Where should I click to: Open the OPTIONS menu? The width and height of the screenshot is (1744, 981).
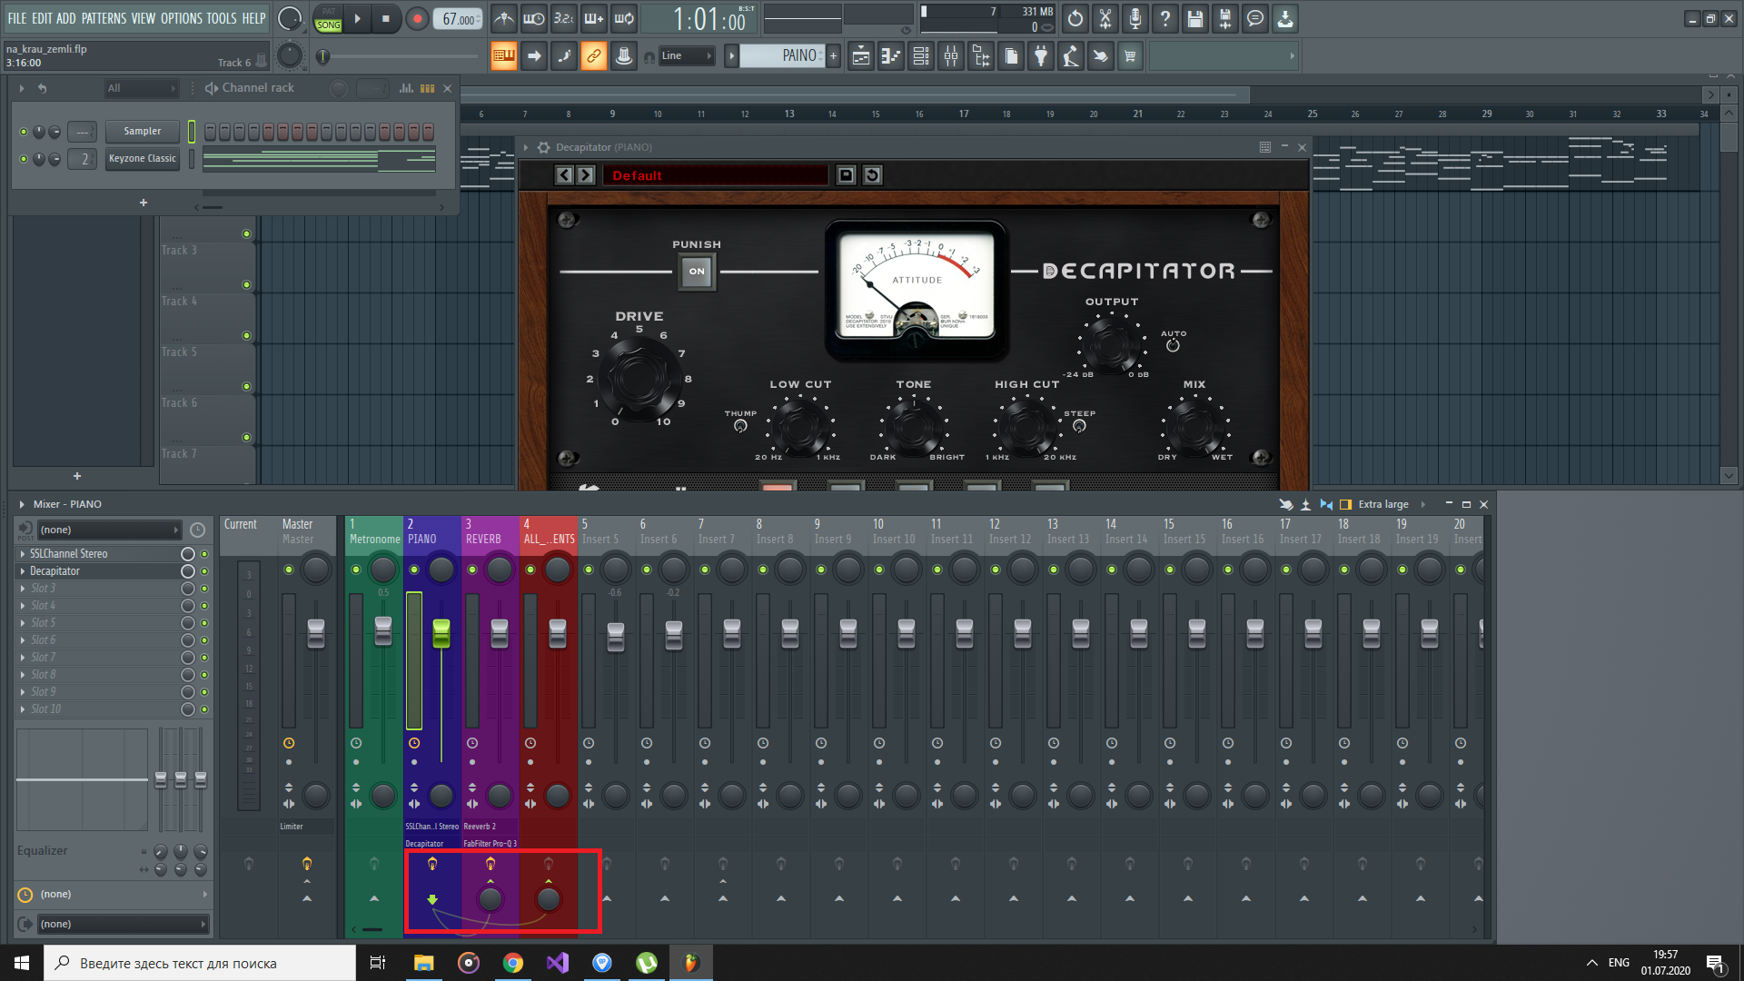click(182, 18)
